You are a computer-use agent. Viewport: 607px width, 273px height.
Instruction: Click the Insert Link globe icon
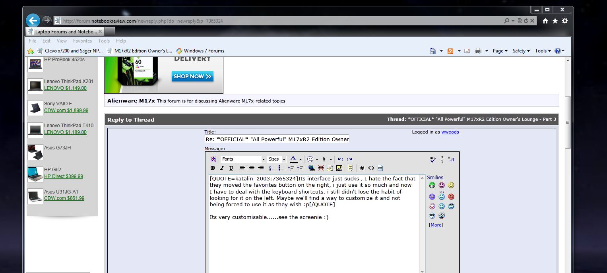[x=311, y=168]
